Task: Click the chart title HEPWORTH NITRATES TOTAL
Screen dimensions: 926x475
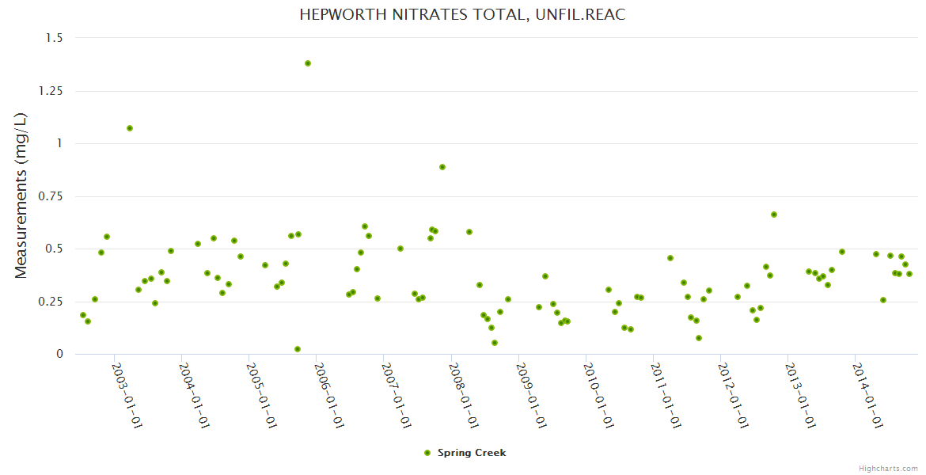Action: pos(462,15)
